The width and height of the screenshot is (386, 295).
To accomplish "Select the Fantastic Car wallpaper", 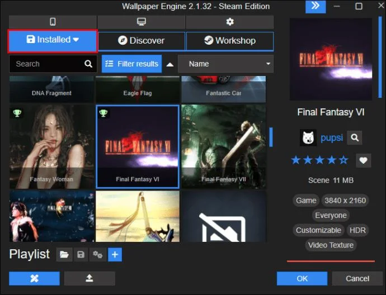I will pos(224,89).
